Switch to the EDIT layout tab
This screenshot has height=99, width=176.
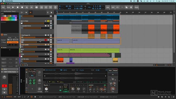click(19, 97)
